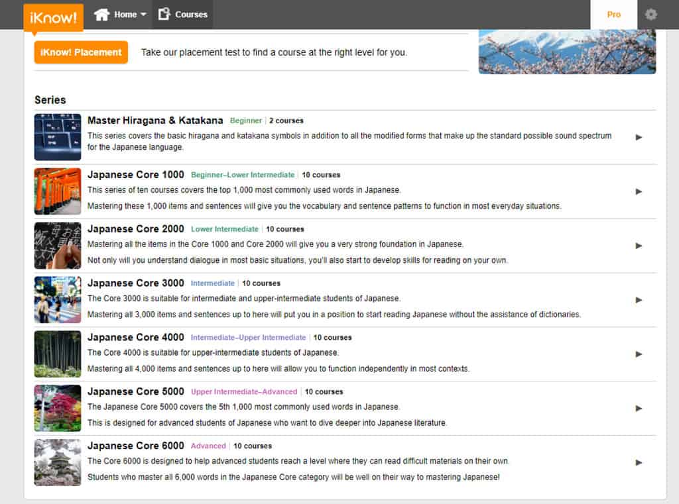Image resolution: width=679 pixels, height=504 pixels.
Task: Click the Japanese Core 6000 pagoda thumbnail
Action: coord(57,462)
